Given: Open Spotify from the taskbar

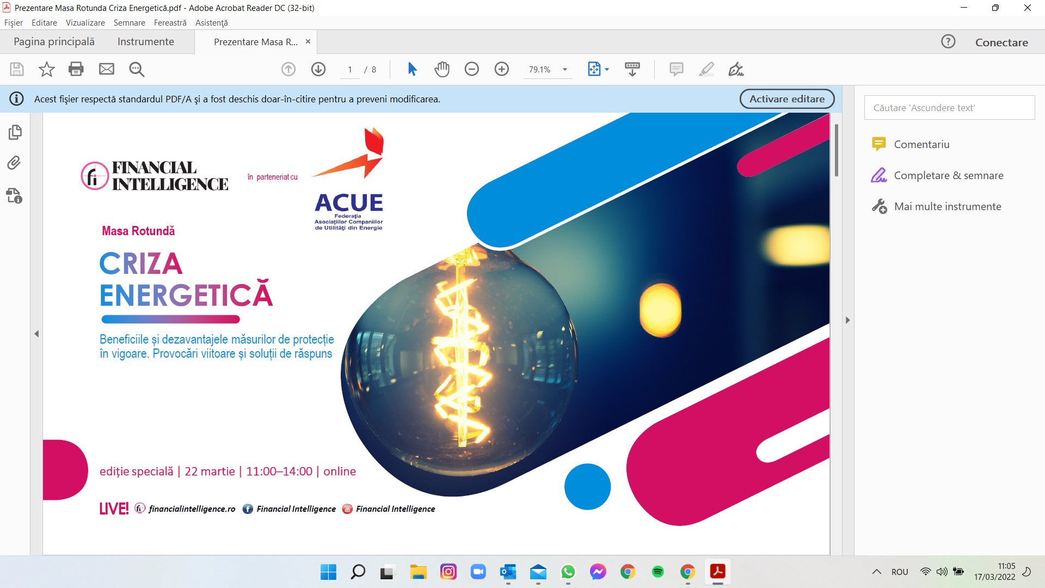Looking at the screenshot, I should tap(657, 572).
